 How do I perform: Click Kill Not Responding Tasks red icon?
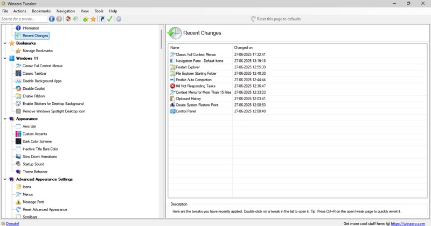pos(172,86)
